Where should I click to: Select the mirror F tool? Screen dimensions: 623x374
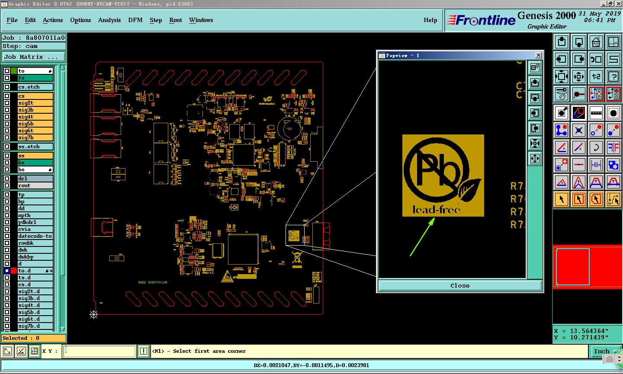(x=613, y=147)
